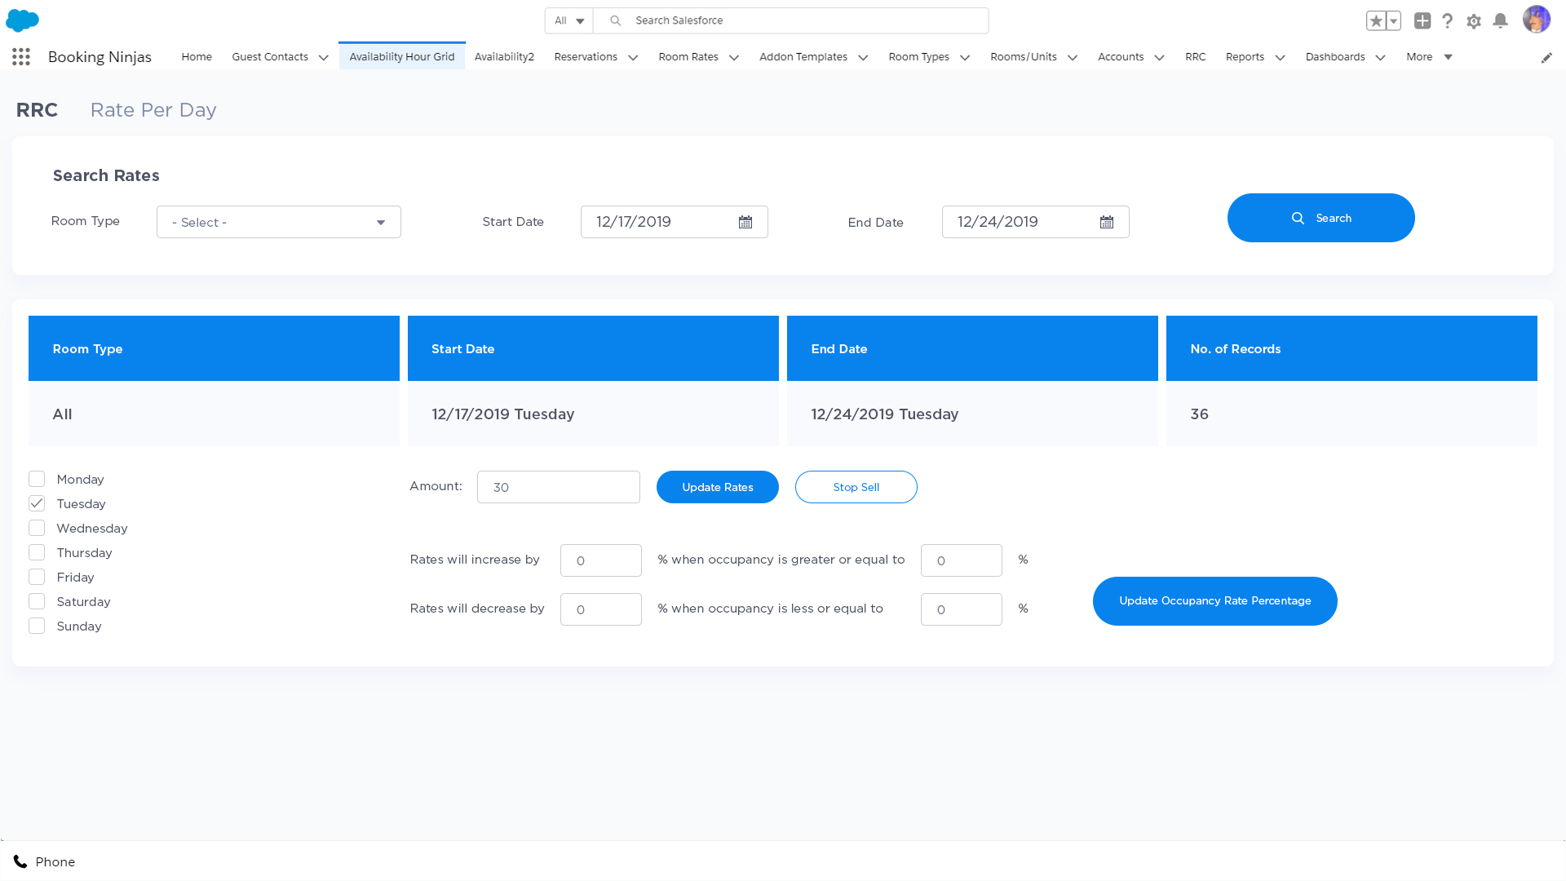Open the setup gear icon
This screenshot has height=881, width=1566.
[x=1474, y=22]
